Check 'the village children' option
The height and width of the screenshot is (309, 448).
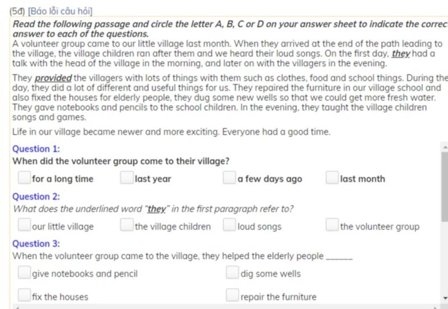coord(127,225)
